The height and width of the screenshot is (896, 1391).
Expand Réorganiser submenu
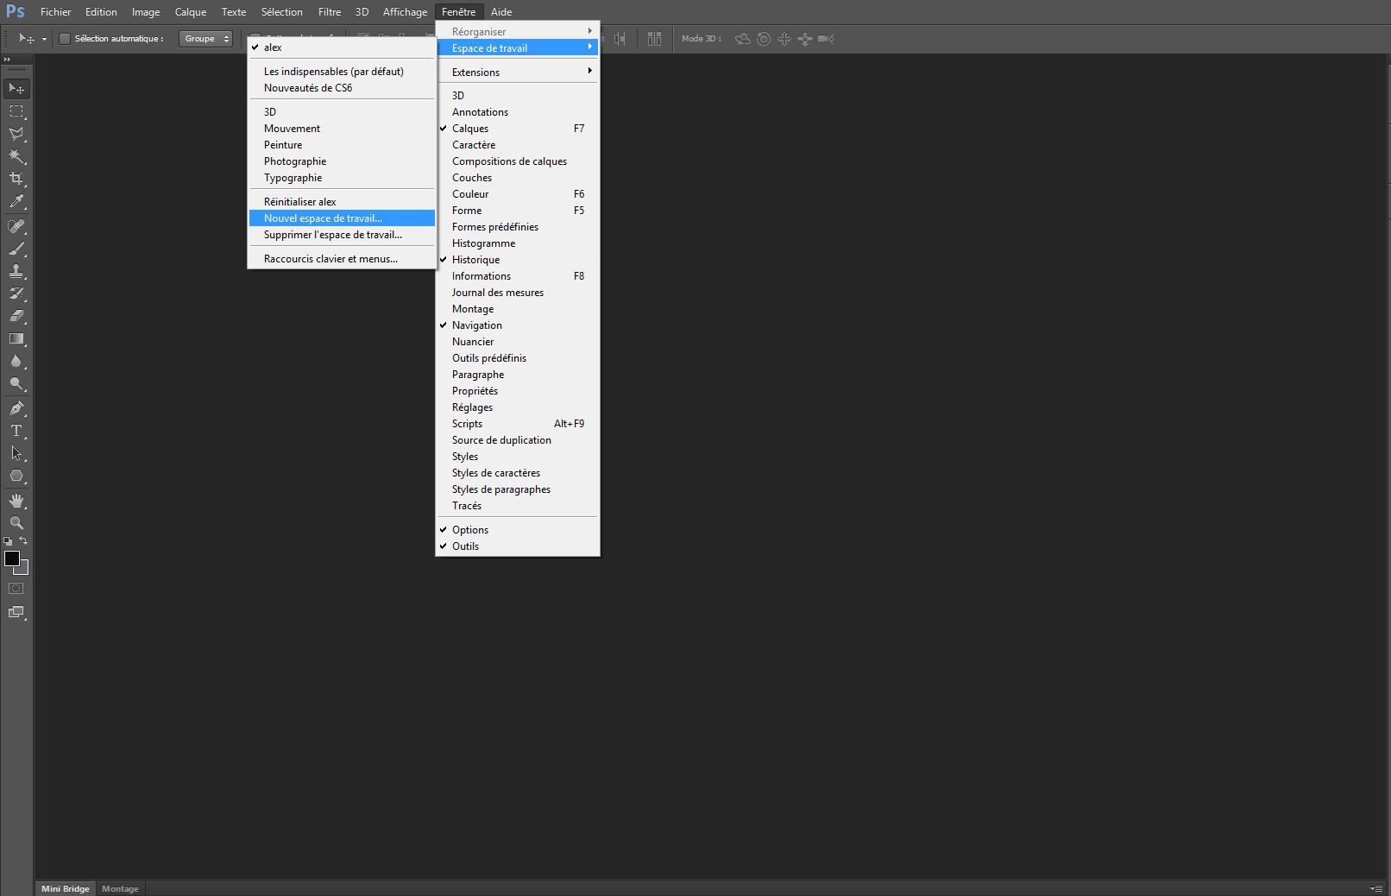pyautogui.click(x=518, y=32)
